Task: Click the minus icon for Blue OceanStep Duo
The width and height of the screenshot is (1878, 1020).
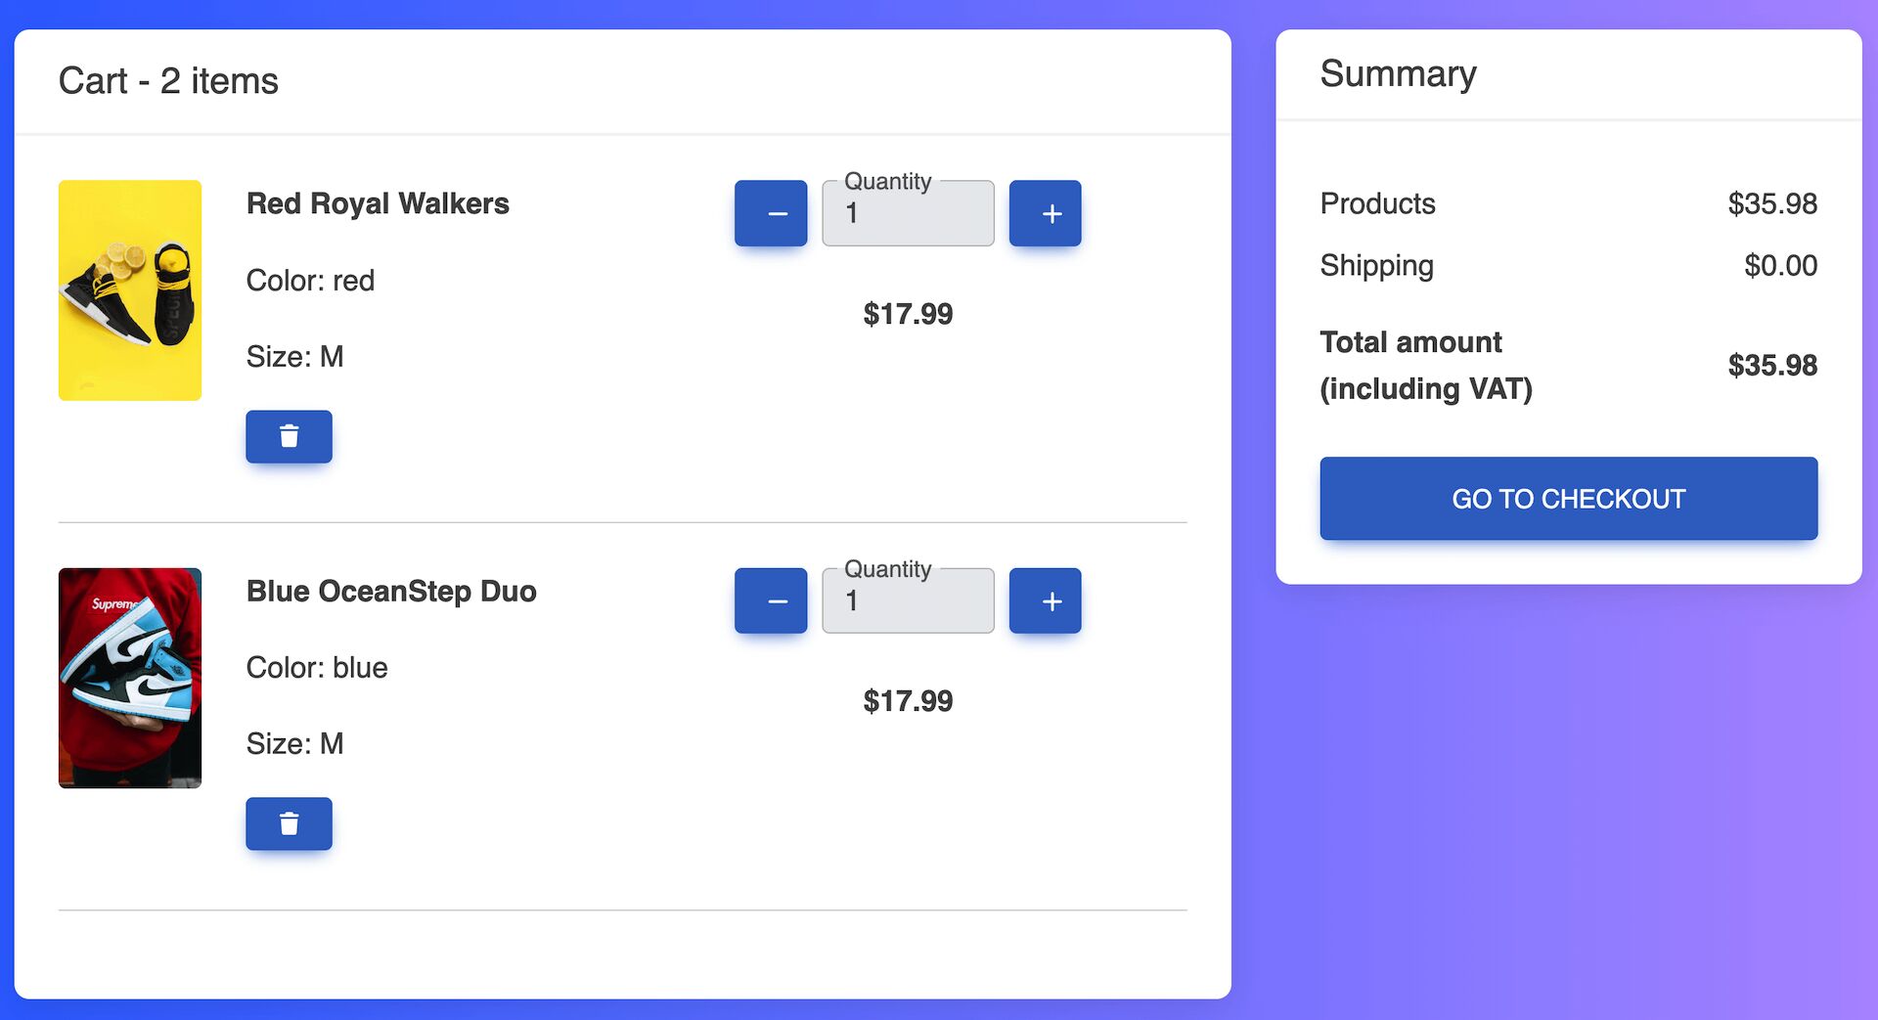Action: [x=771, y=599]
